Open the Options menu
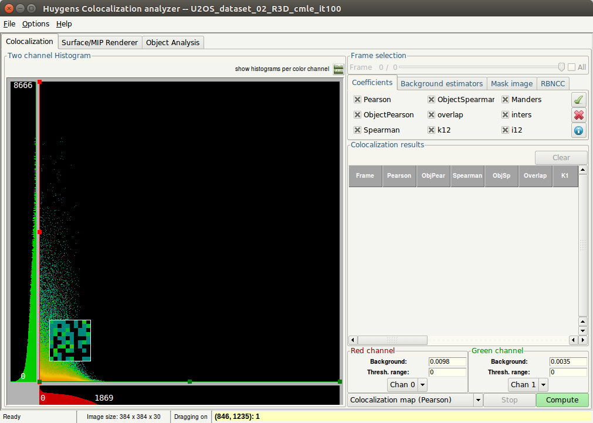The height and width of the screenshot is (423, 593). pos(36,24)
